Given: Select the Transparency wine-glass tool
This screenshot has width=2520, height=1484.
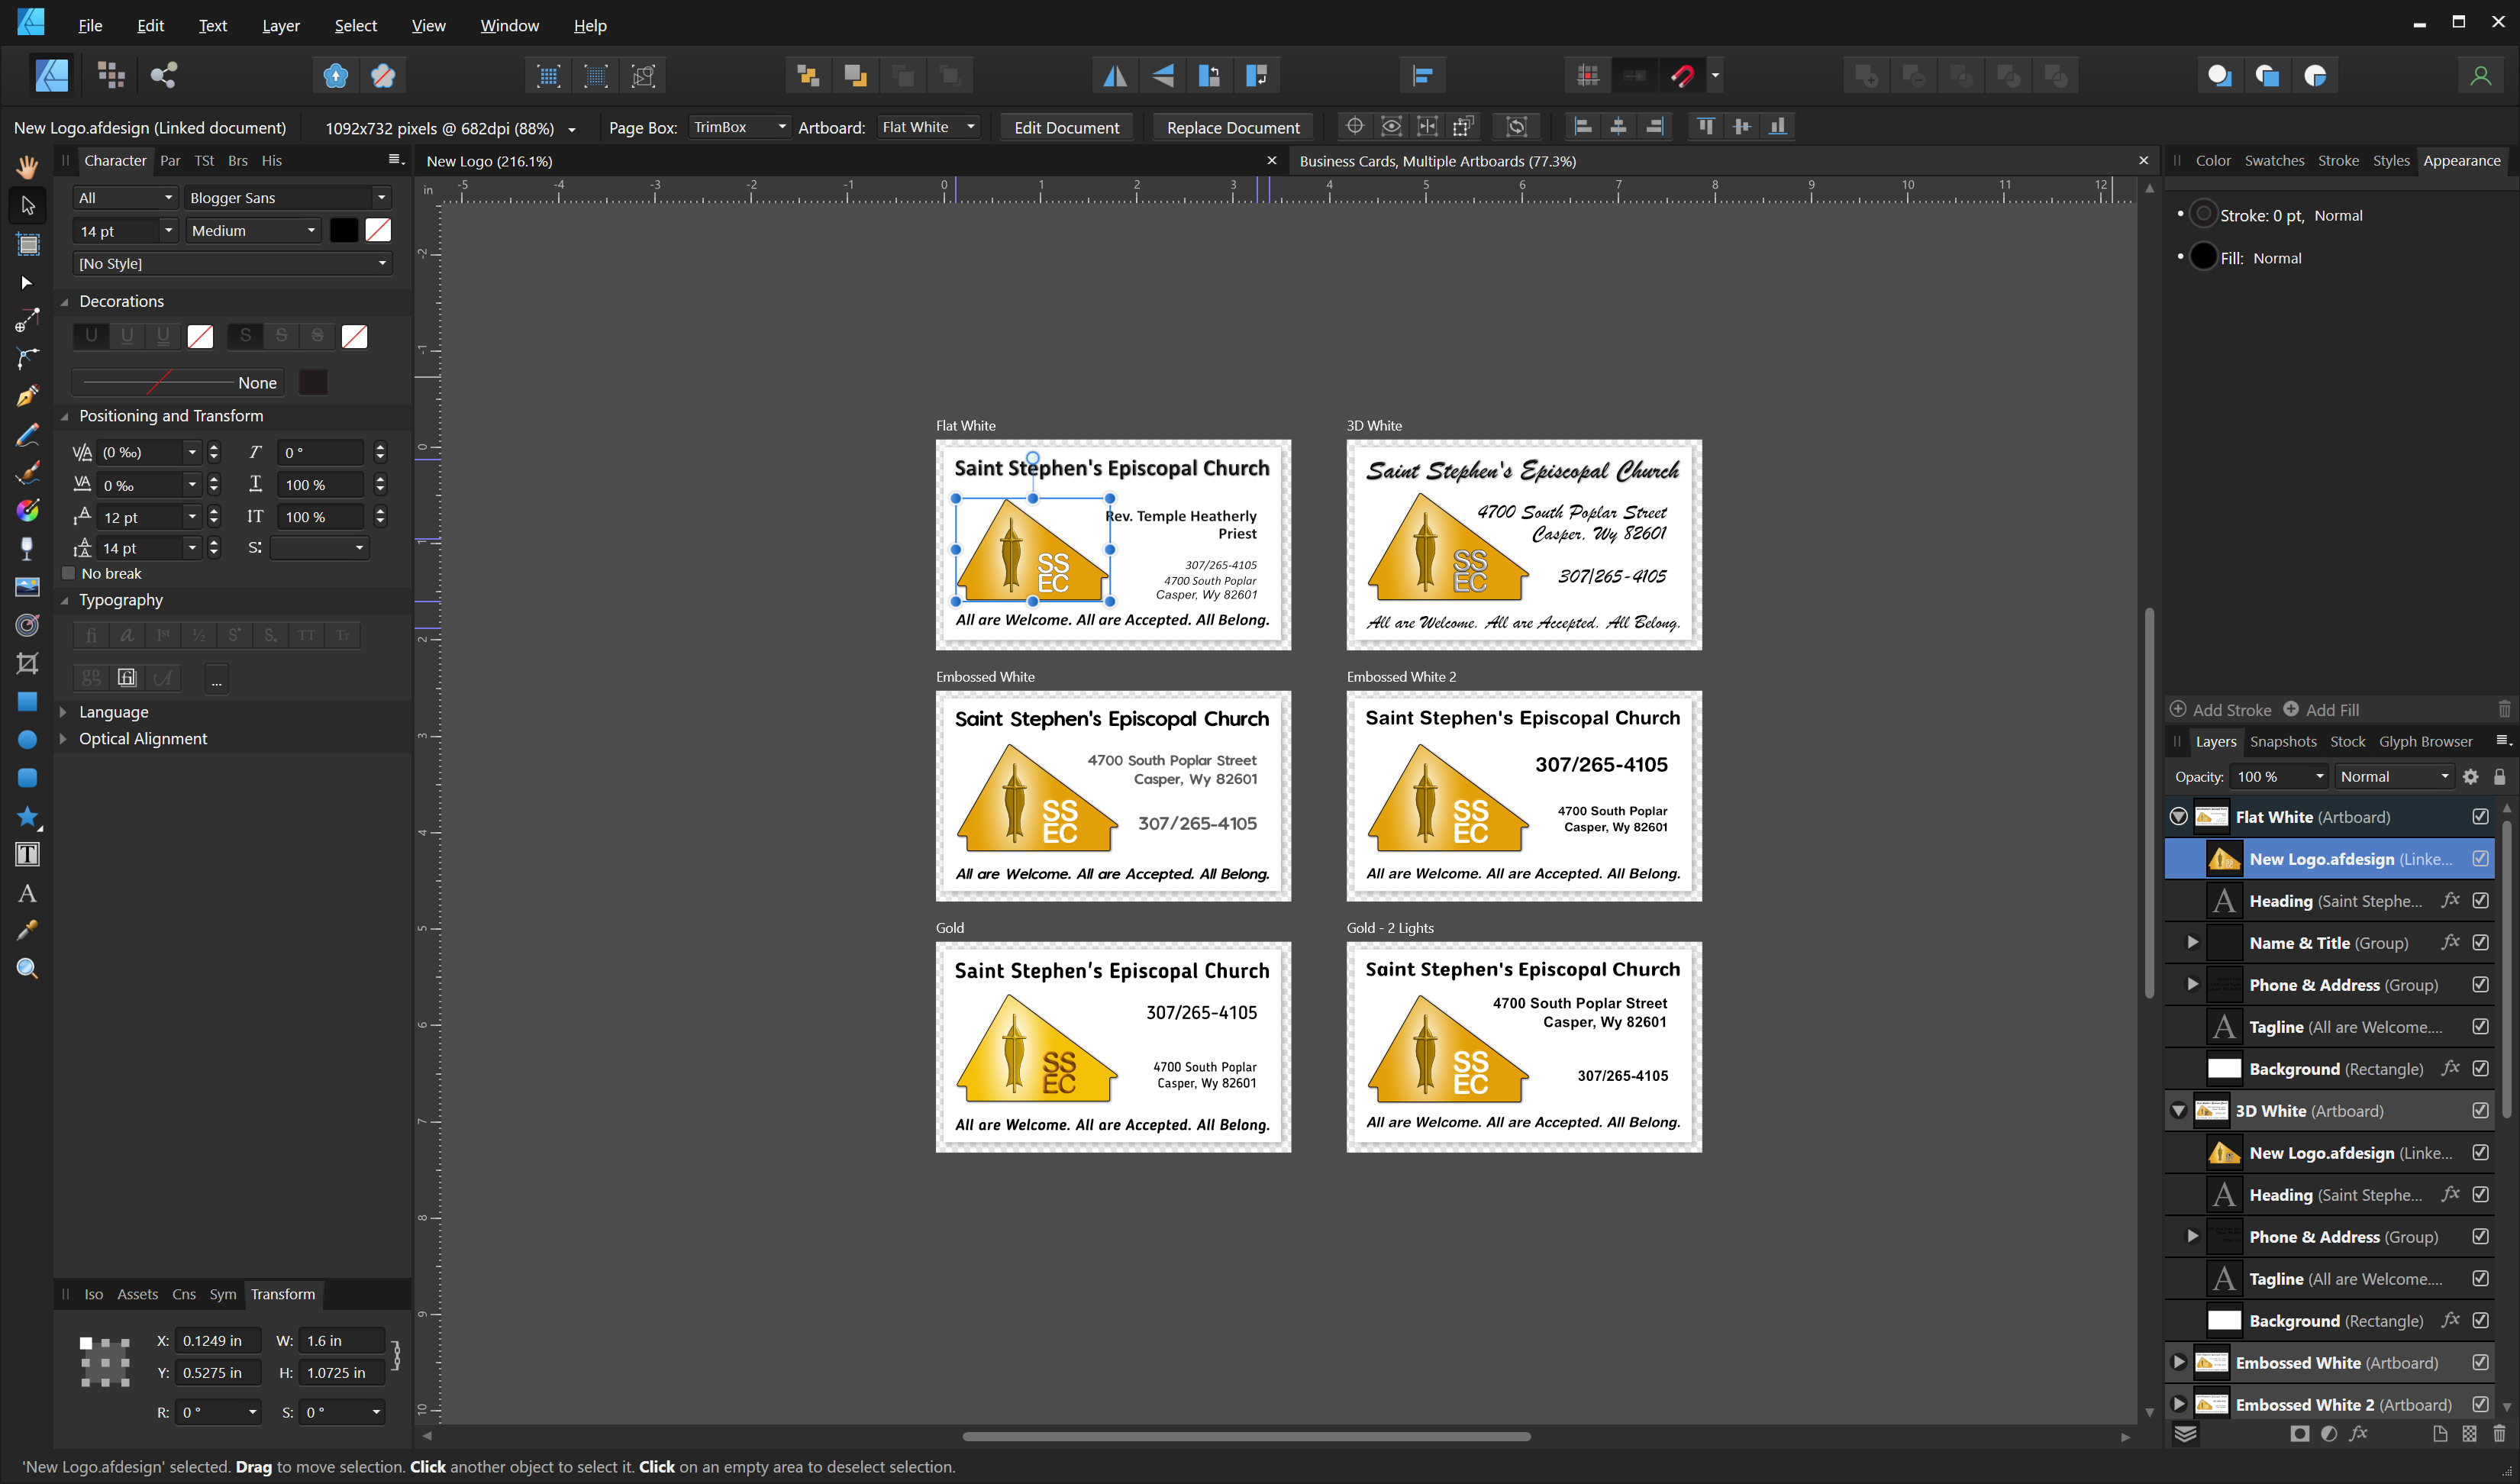Looking at the screenshot, I should click(x=27, y=548).
